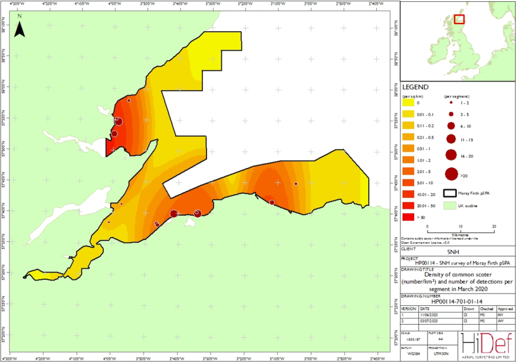Click the UK outline green swatch

click(x=449, y=205)
